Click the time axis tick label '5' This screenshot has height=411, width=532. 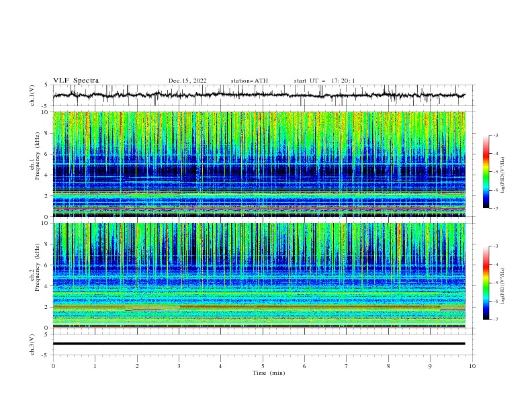[x=263, y=366]
